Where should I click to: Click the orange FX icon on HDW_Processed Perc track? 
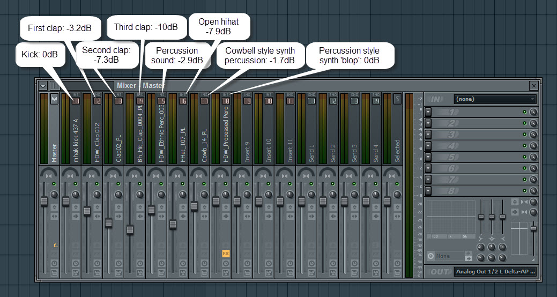point(226,254)
